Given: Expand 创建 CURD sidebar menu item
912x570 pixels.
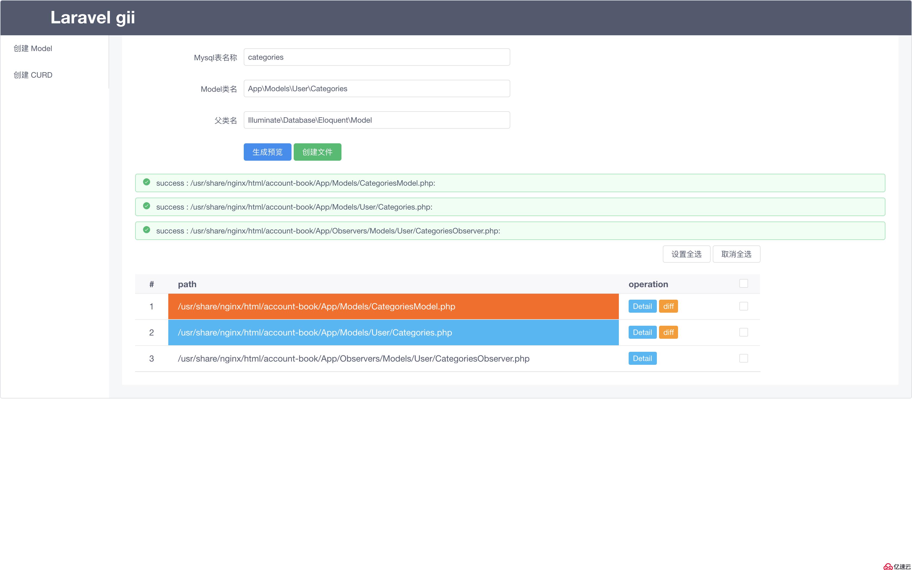Looking at the screenshot, I should click(33, 74).
